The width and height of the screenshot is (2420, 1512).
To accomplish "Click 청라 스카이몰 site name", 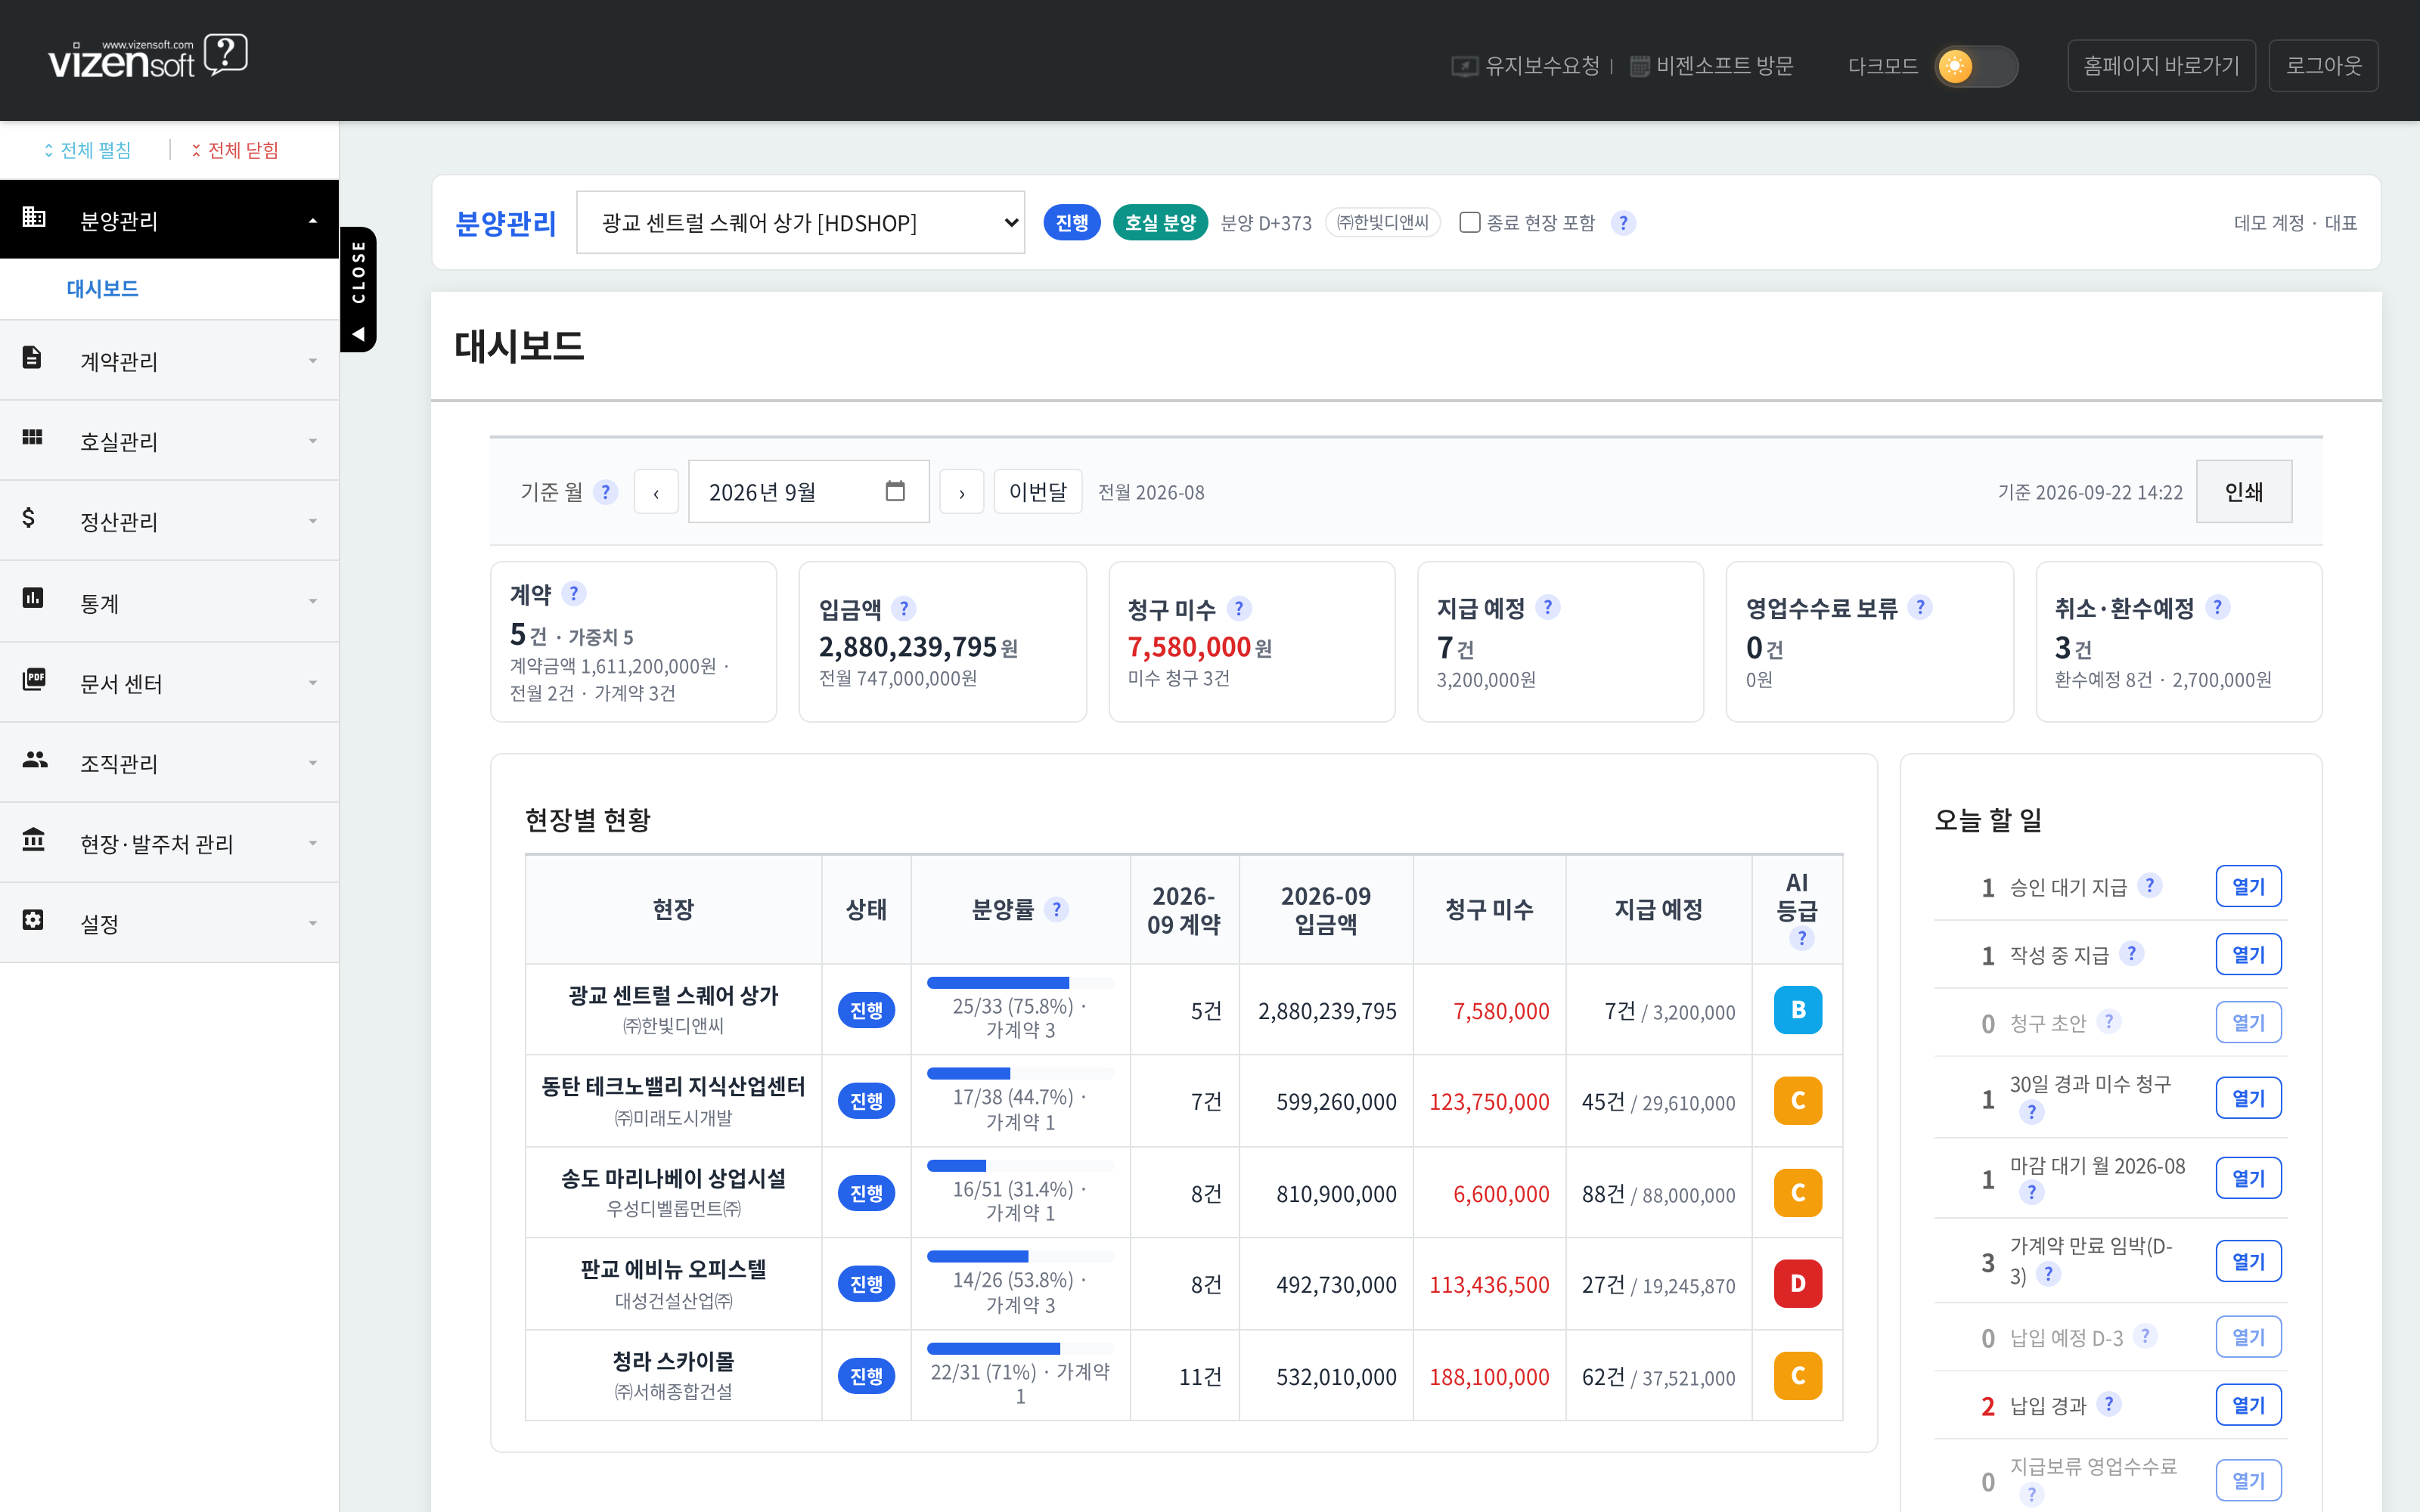I will (673, 1361).
